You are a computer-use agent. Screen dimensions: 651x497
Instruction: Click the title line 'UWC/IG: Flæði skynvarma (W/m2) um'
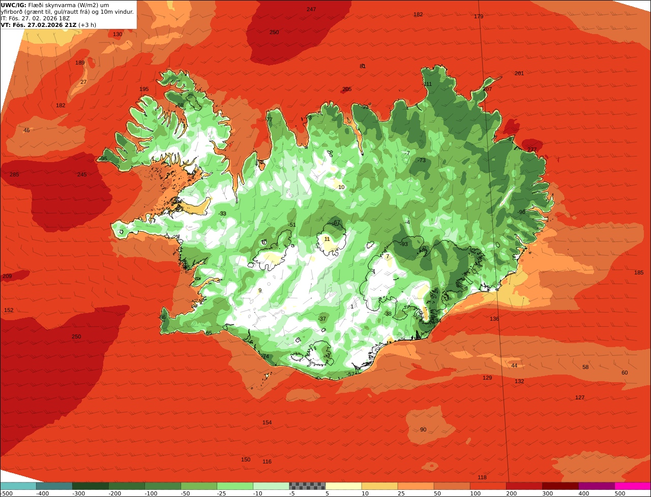(x=55, y=5)
